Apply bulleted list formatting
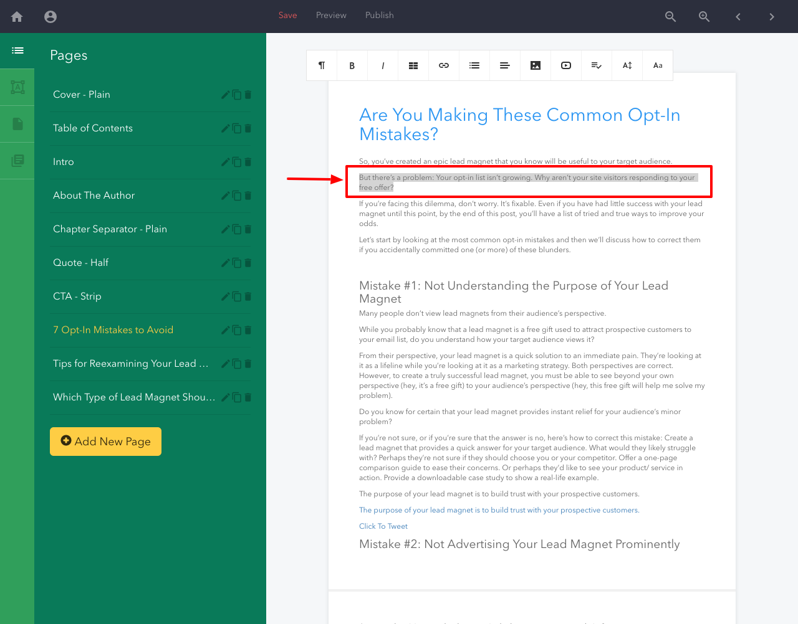The image size is (798, 624). tap(474, 65)
